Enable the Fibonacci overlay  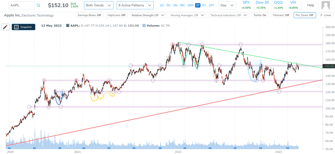(281, 15)
